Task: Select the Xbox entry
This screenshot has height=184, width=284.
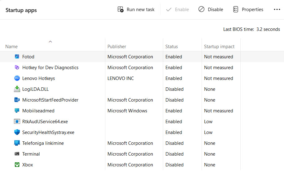Action: 28,165
